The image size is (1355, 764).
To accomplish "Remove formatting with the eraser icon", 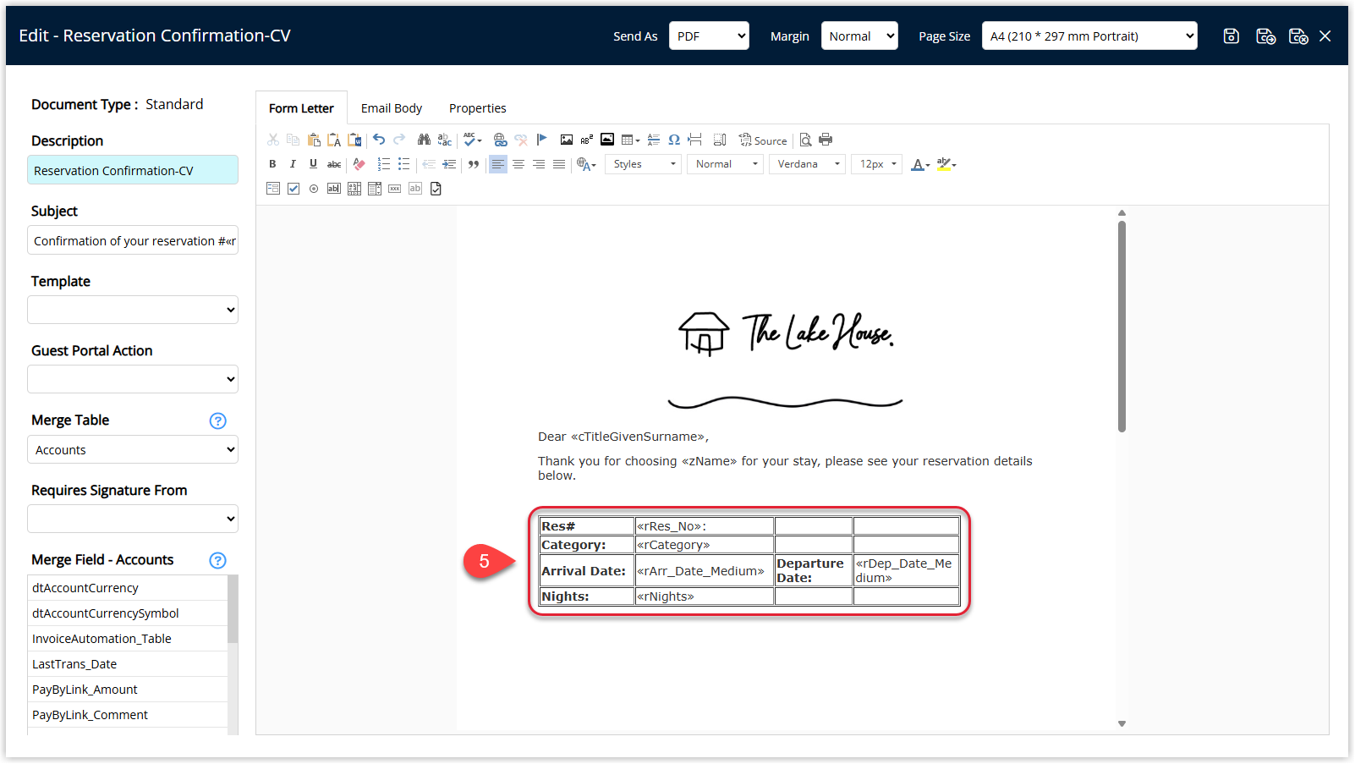I will click(x=359, y=164).
